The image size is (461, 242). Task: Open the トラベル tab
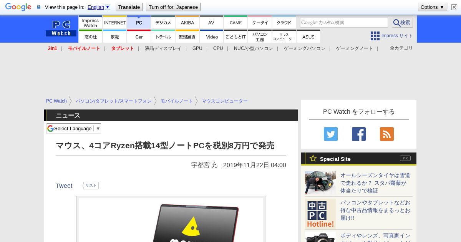coord(163,36)
